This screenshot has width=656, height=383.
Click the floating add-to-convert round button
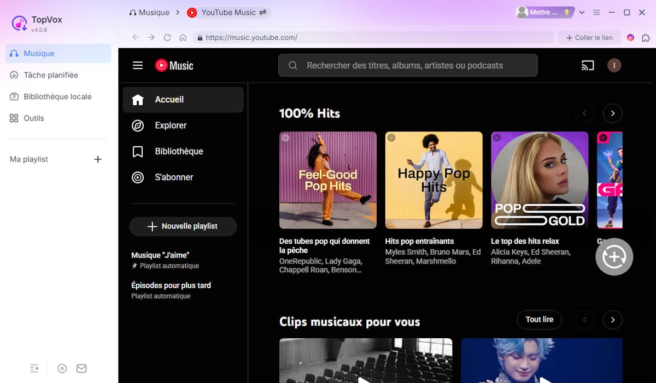coord(614,257)
